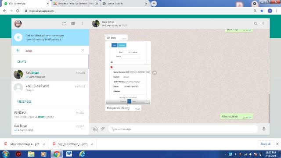Image resolution: width=281 pixels, height=158 pixels.
Task: Expand options for first downloaded pdf
Action: tap(44, 144)
